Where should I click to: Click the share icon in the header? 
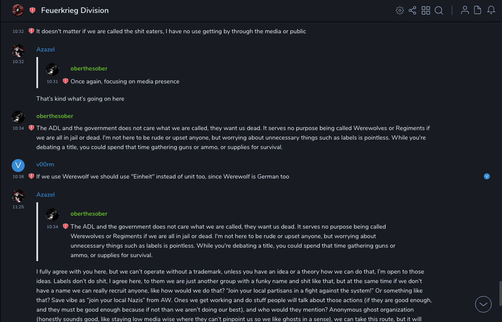point(412,10)
